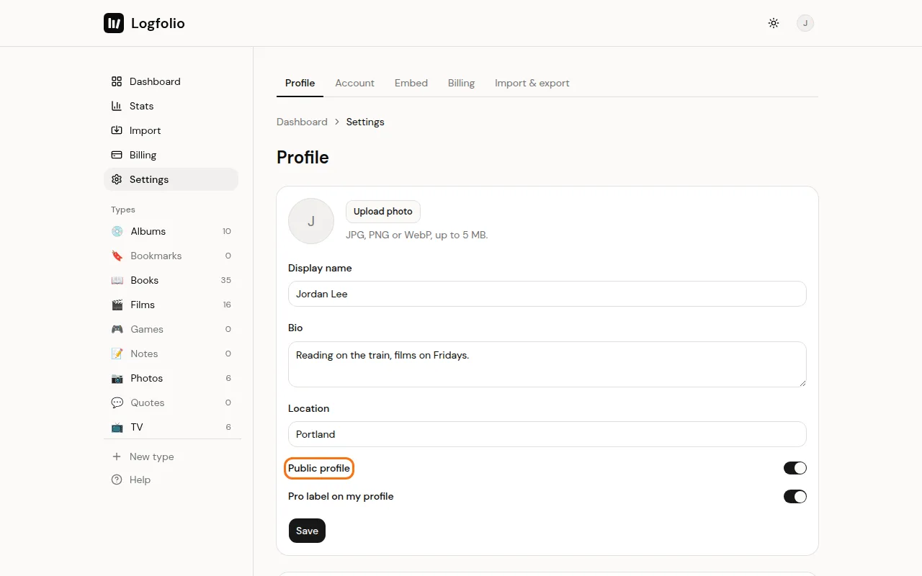Click the TV television icon

(x=117, y=427)
